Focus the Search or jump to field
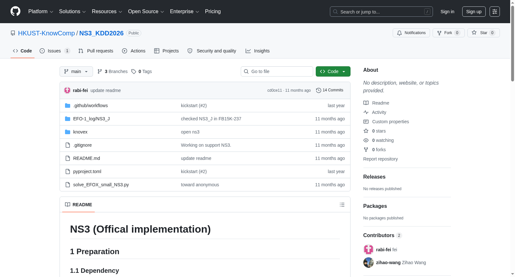This screenshot has width=515, height=277. pos(381,12)
